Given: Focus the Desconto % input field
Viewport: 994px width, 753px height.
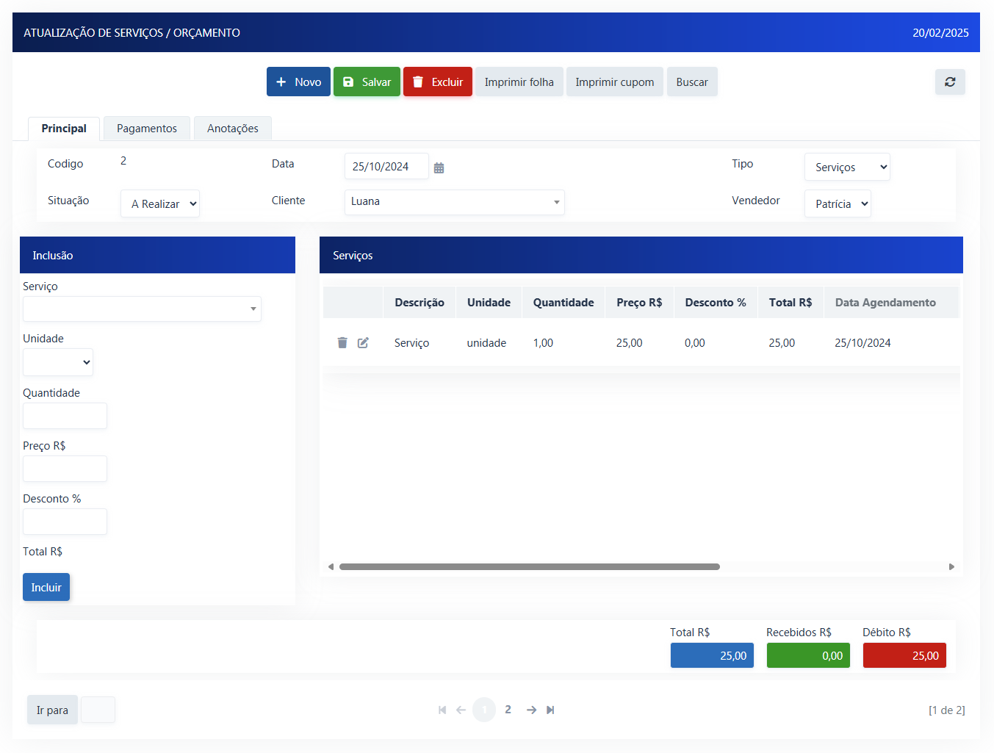Looking at the screenshot, I should [x=65, y=522].
